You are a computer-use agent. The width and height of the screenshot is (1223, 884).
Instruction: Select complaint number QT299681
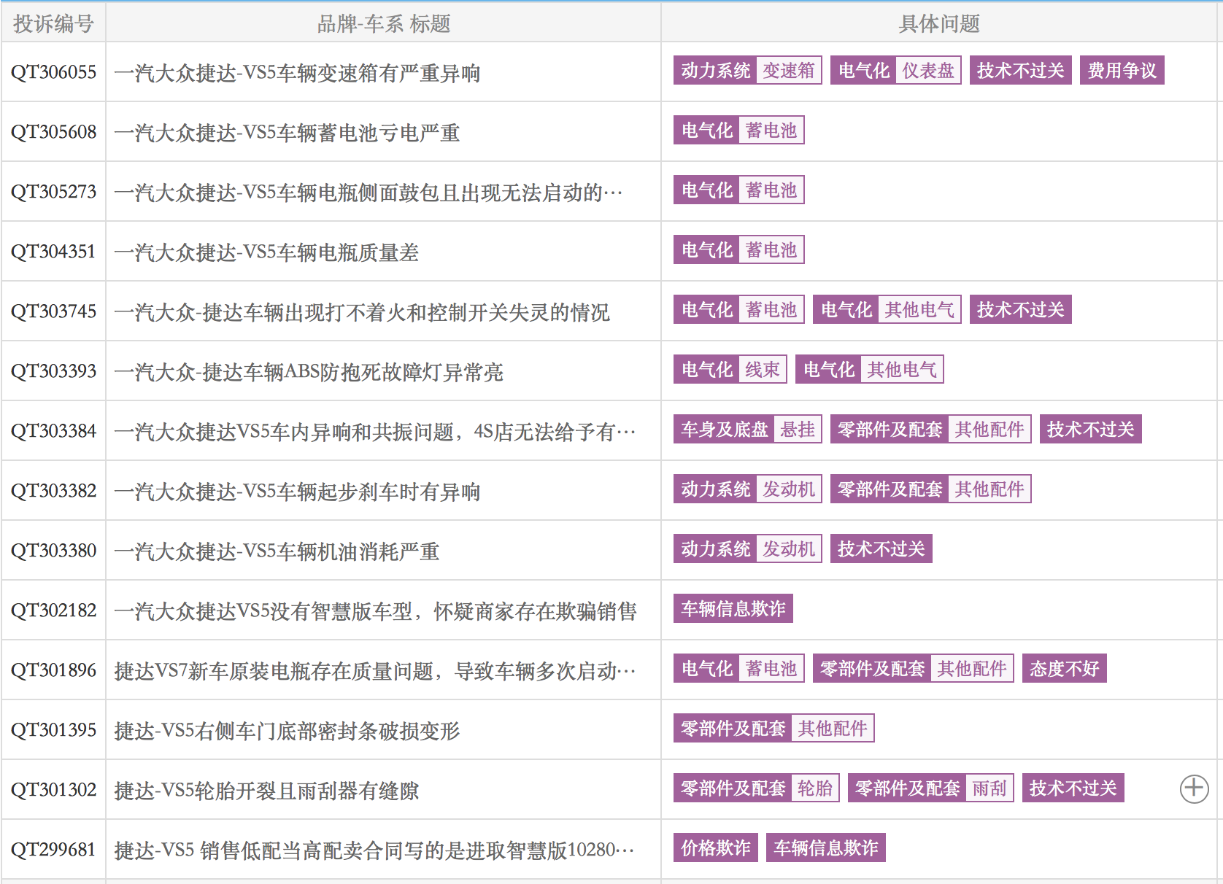pyautogui.click(x=53, y=850)
